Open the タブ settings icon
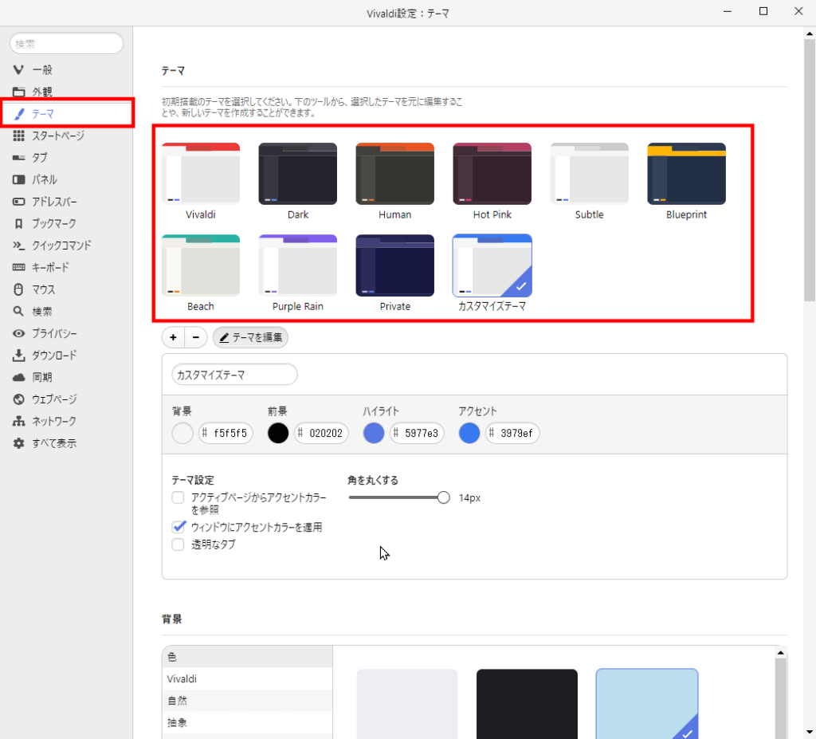This screenshot has height=739, width=816. (x=19, y=158)
